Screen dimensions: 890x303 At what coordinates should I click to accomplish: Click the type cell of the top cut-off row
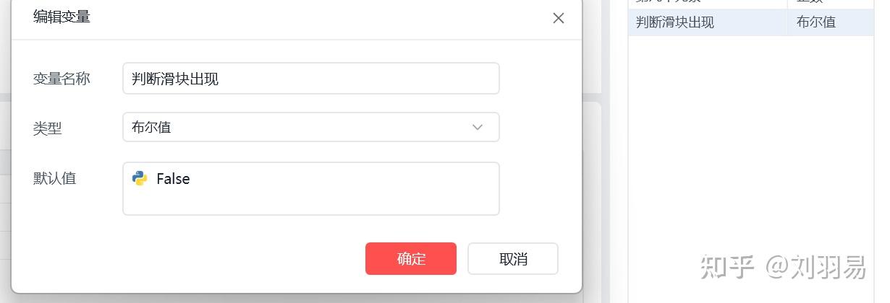(829, 4)
